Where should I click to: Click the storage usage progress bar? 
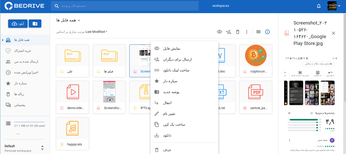pyautogui.click(x=29, y=122)
